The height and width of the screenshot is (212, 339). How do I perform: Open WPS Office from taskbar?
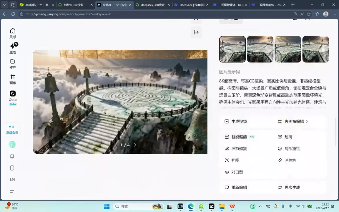232,206
